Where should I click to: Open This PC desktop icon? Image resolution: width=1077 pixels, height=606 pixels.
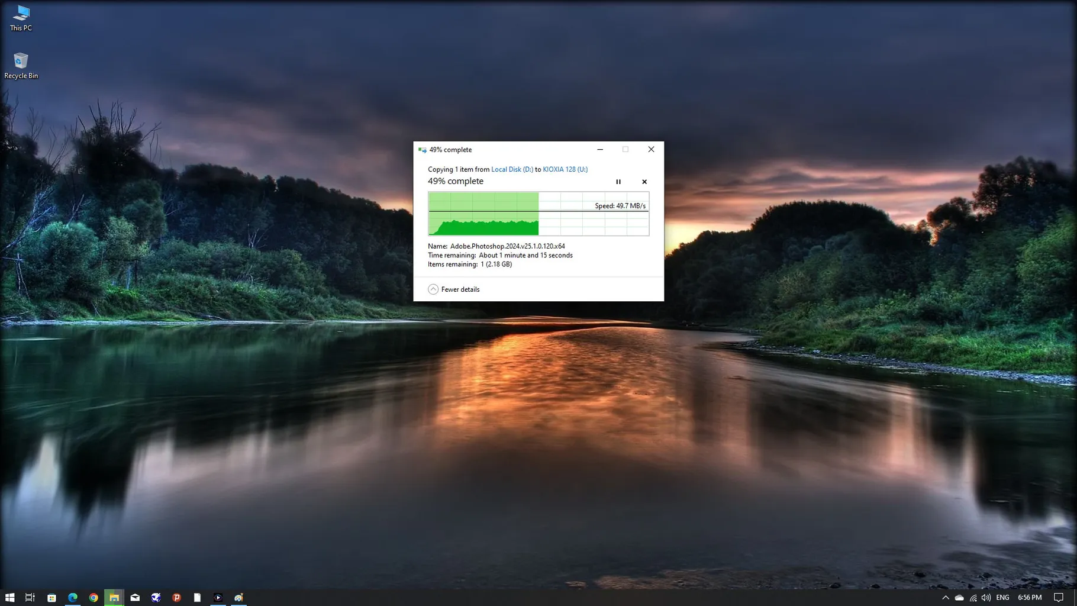coord(21,17)
